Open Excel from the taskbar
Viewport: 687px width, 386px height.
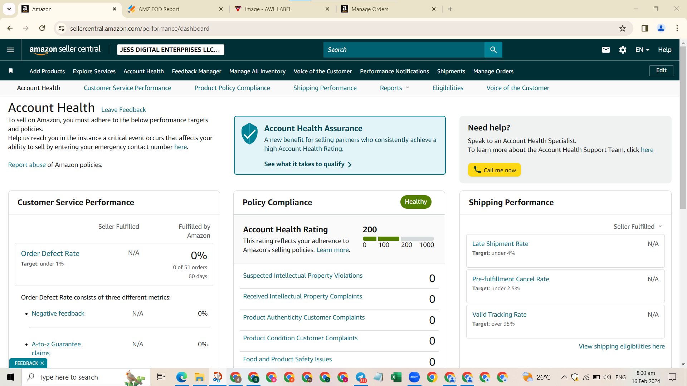click(x=396, y=377)
